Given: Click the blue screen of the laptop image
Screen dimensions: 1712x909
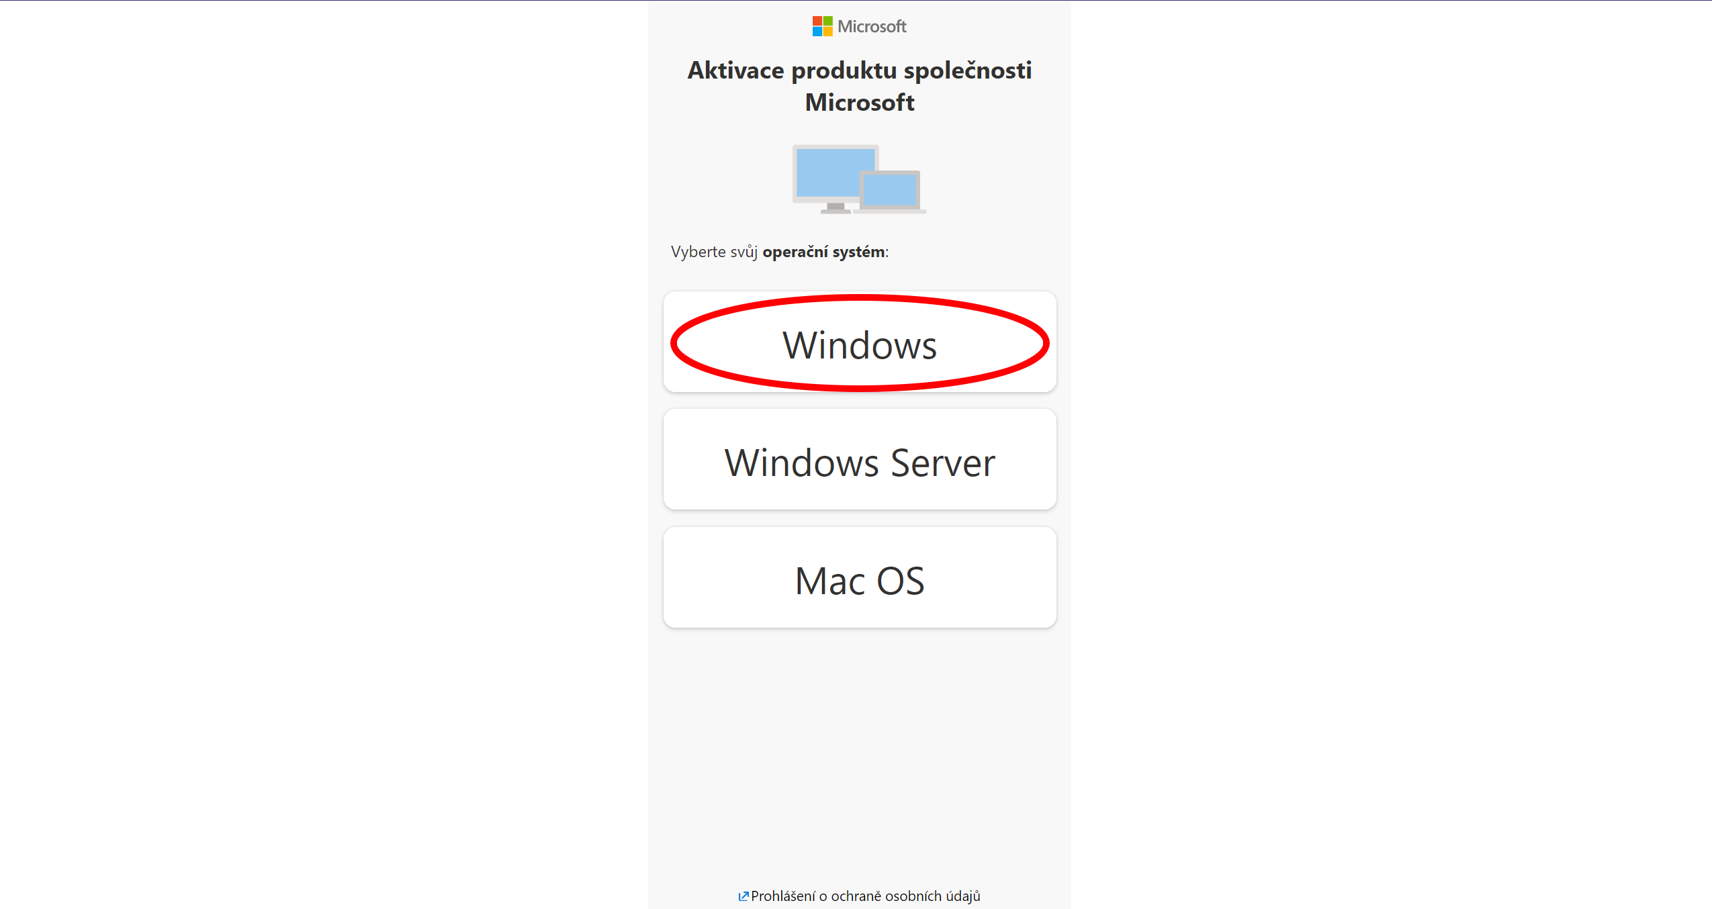Looking at the screenshot, I should coord(890,191).
